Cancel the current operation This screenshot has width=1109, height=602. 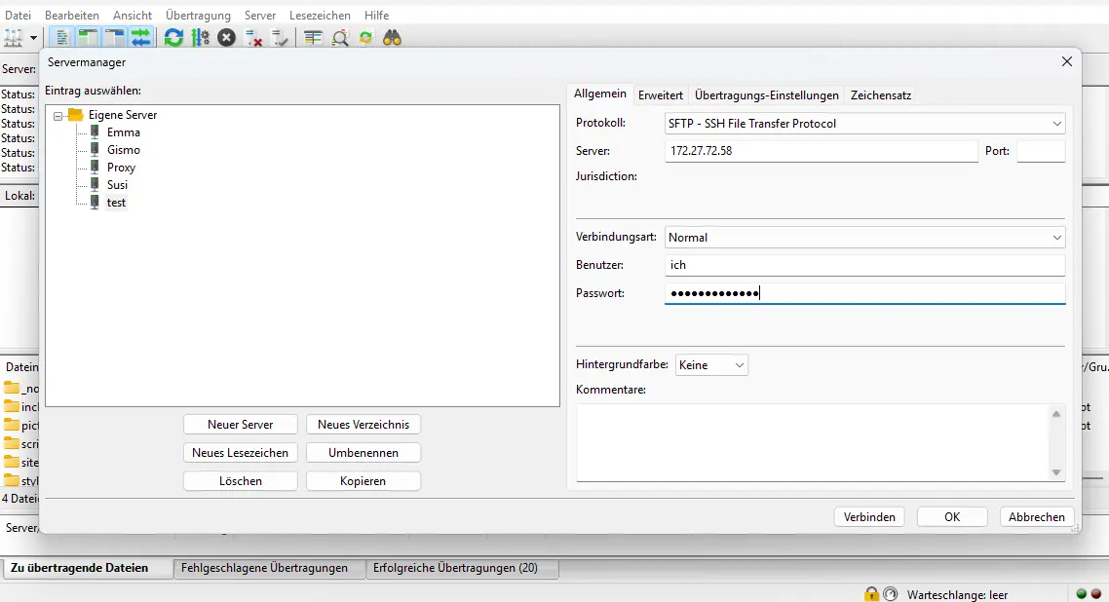coord(226,37)
